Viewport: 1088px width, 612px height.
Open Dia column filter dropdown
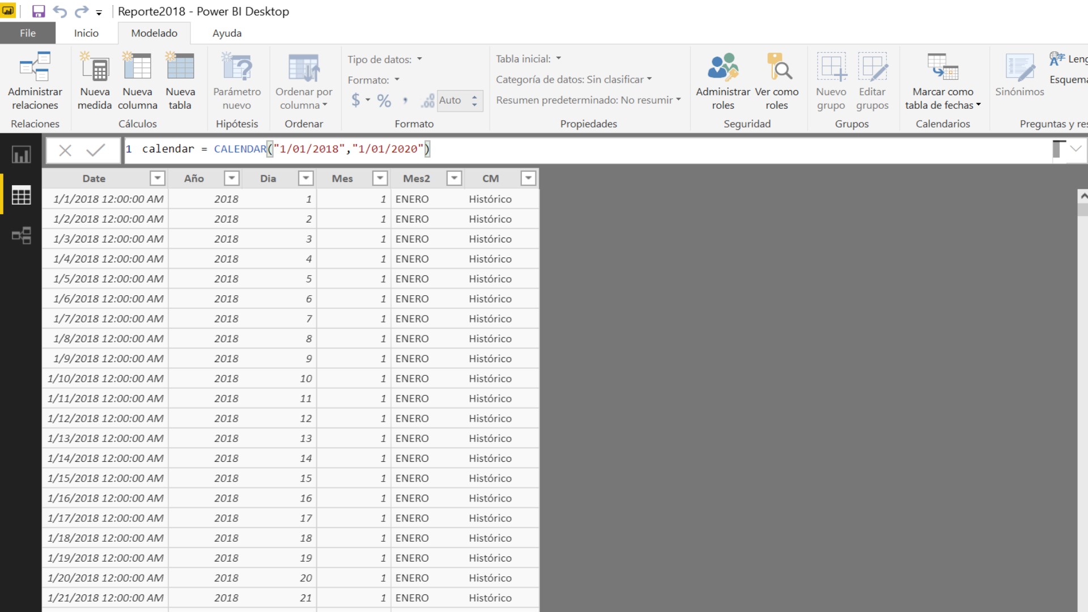click(x=306, y=178)
